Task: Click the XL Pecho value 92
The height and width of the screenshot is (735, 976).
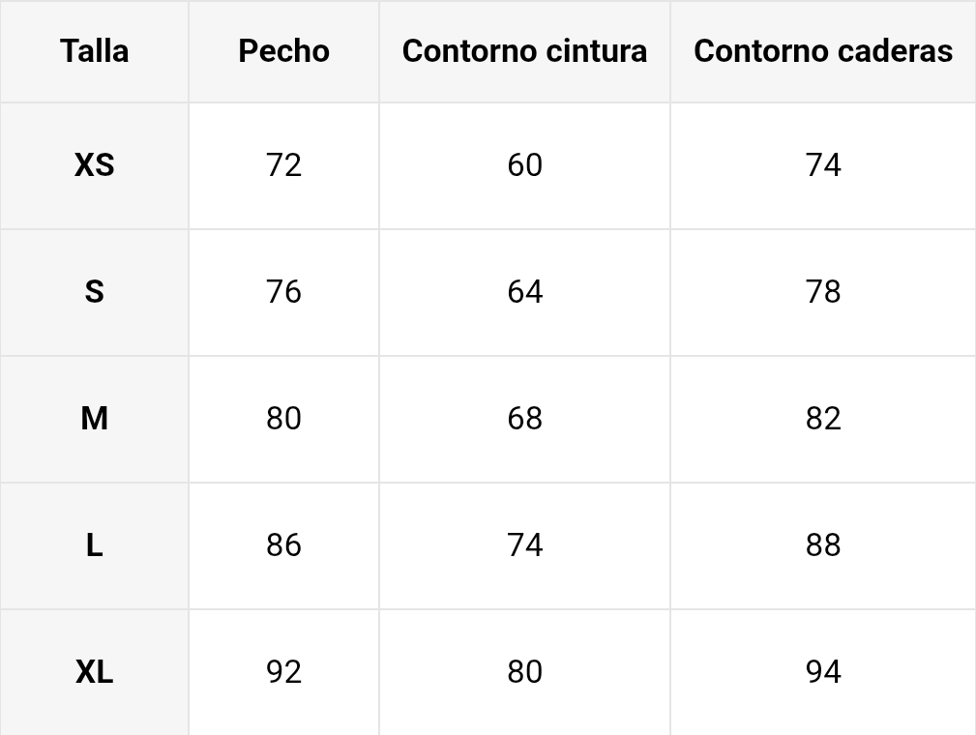Action: 283,672
